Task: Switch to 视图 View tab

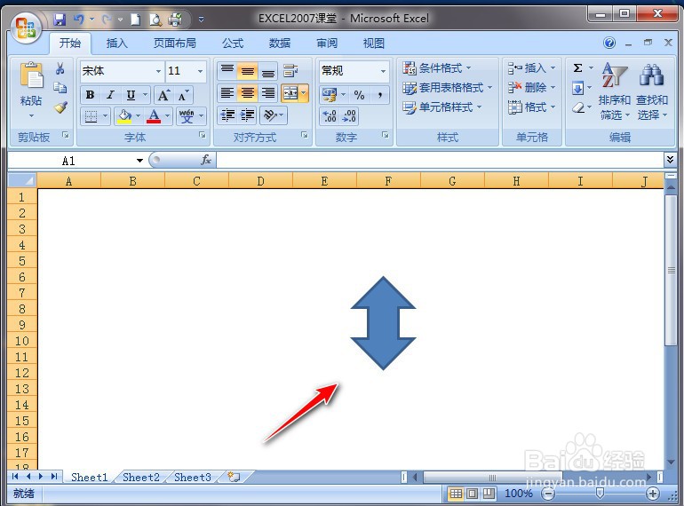Action: pos(374,43)
